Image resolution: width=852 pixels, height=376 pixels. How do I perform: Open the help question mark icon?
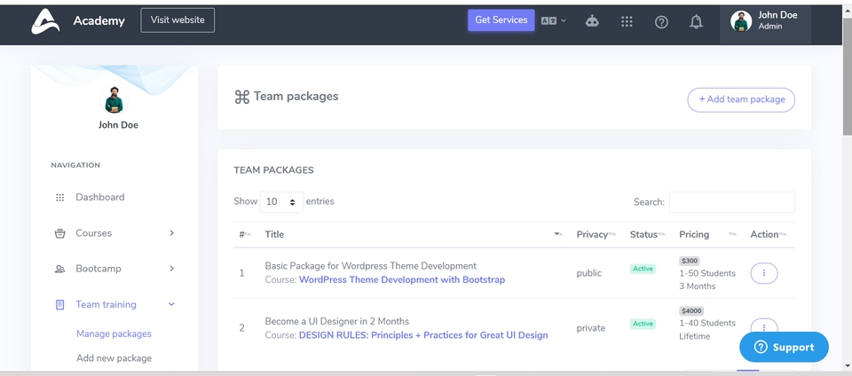(x=660, y=21)
